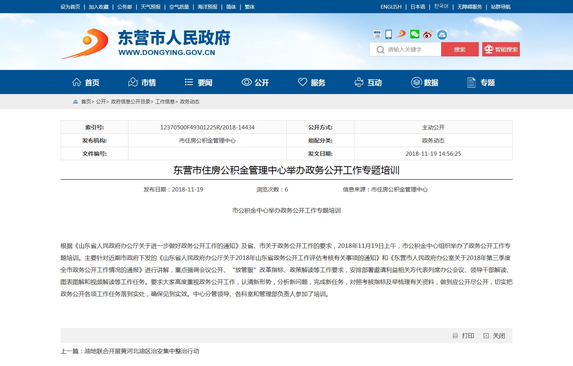Open the 首页 navigation menu item

click(86, 82)
